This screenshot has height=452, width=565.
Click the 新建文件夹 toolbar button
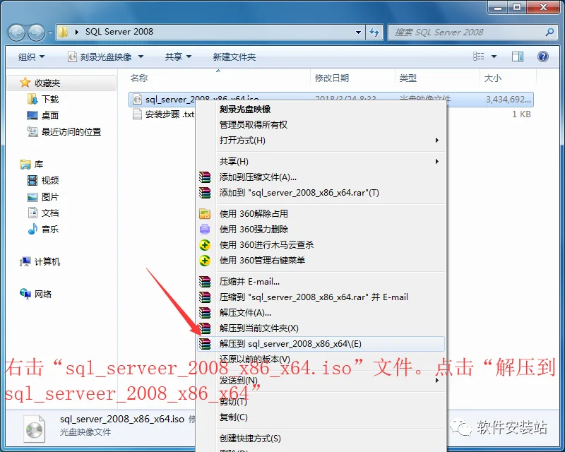click(x=234, y=57)
